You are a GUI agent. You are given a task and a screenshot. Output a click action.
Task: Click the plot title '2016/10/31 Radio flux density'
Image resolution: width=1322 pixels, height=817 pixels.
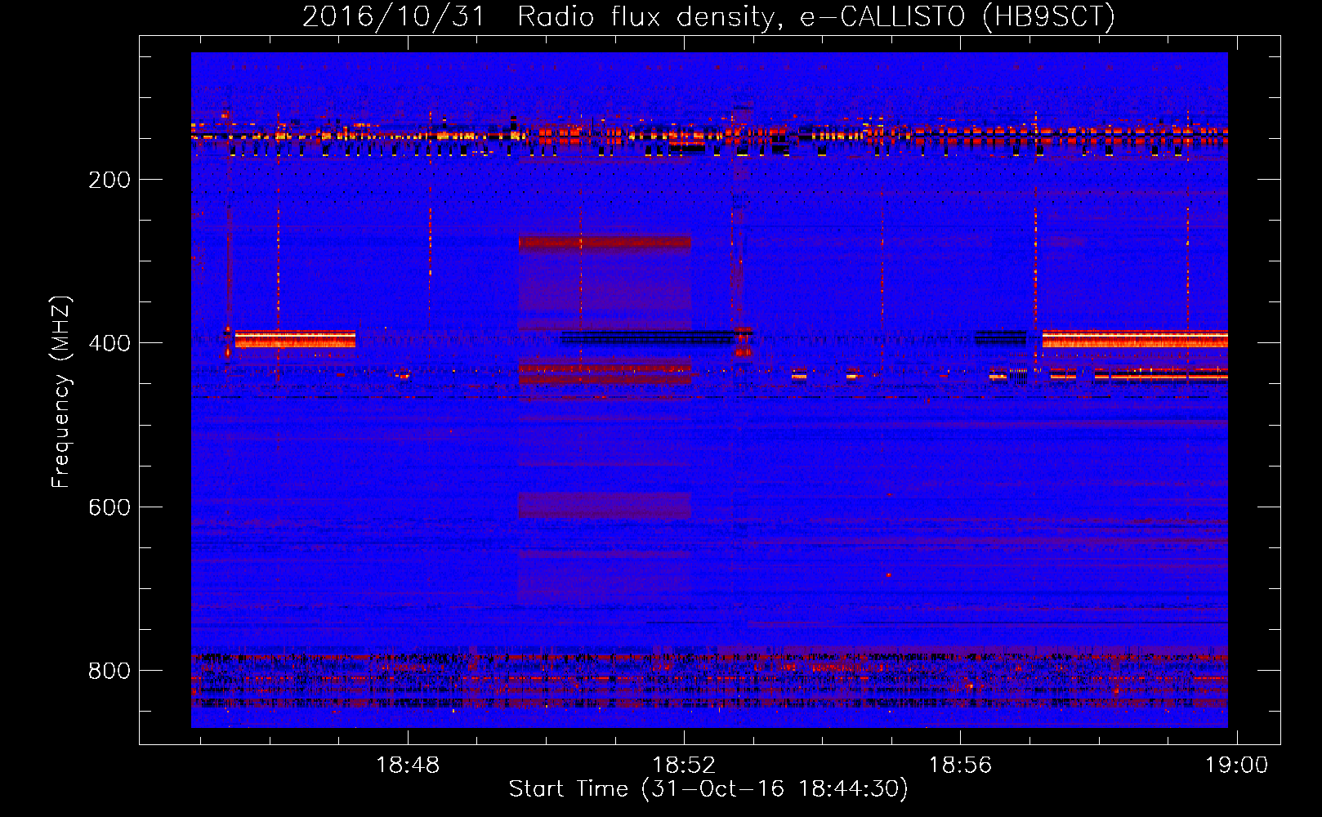(x=708, y=16)
